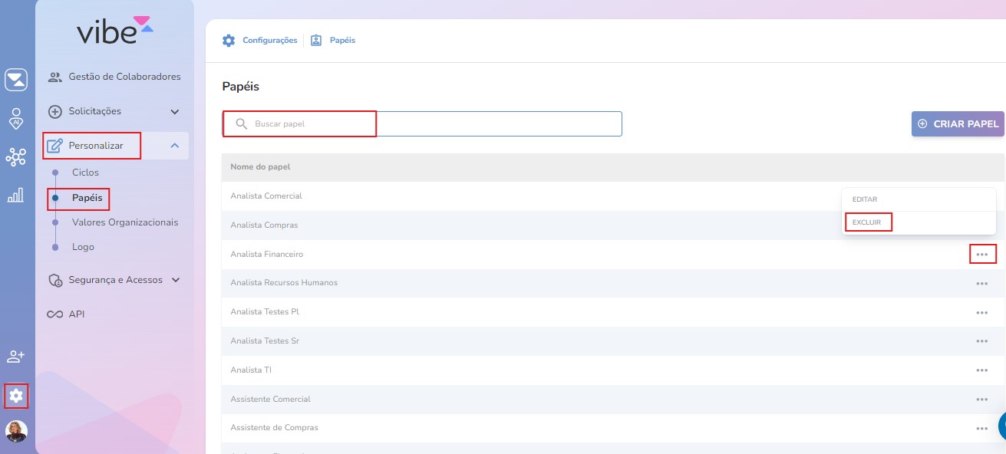Click the CRIAR PAPEL button
The width and height of the screenshot is (1006, 454).
coord(958,123)
